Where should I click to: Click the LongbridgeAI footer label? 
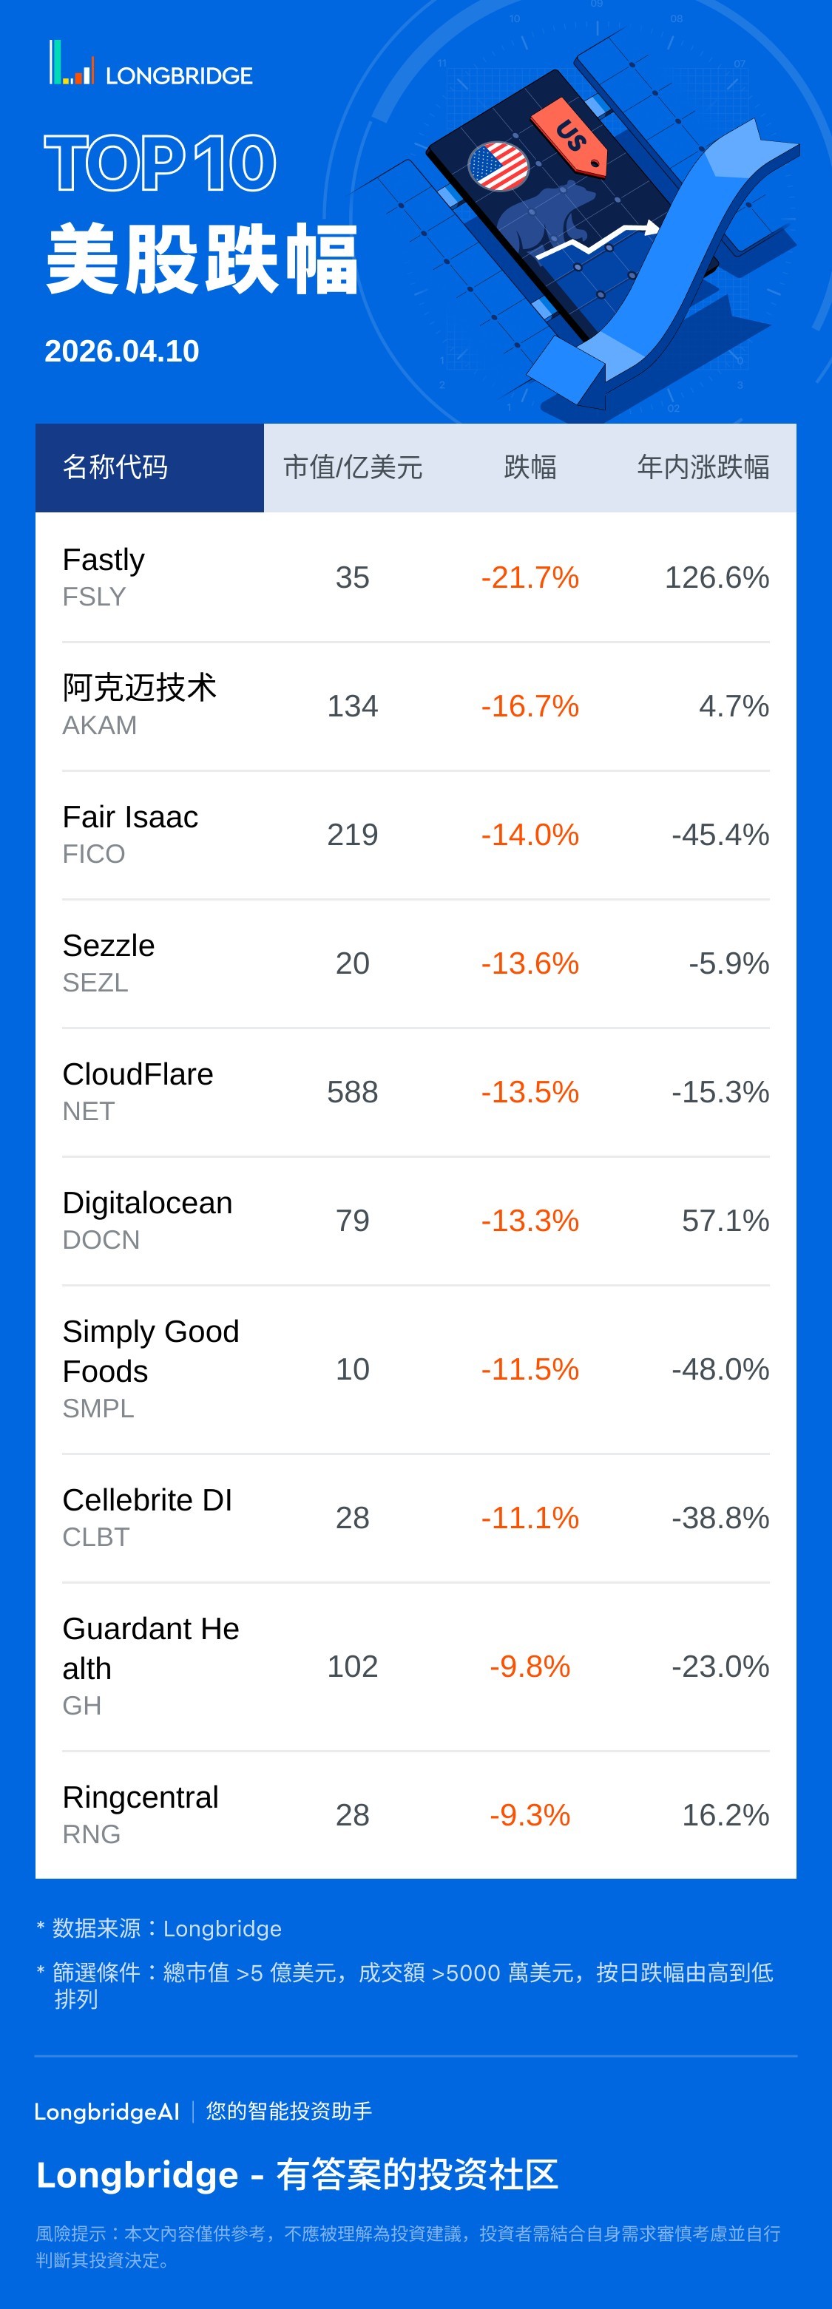[106, 2112]
